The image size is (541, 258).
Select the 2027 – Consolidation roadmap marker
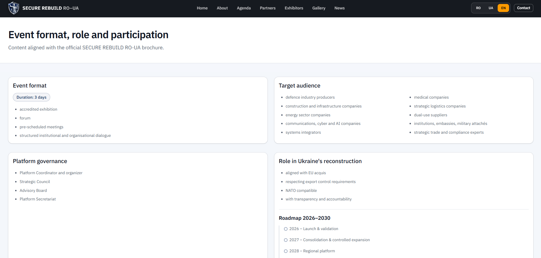coord(286,240)
